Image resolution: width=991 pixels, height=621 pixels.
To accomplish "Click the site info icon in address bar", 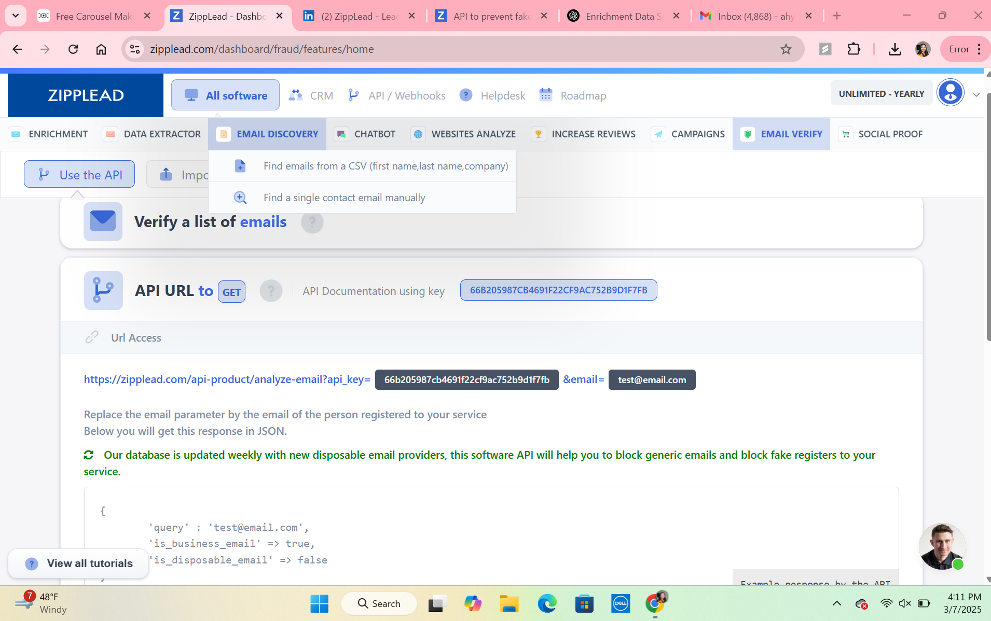I will 135,49.
